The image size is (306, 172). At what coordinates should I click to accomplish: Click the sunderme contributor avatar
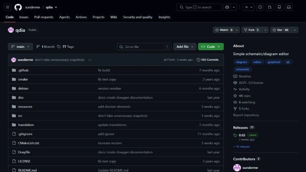(237, 168)
